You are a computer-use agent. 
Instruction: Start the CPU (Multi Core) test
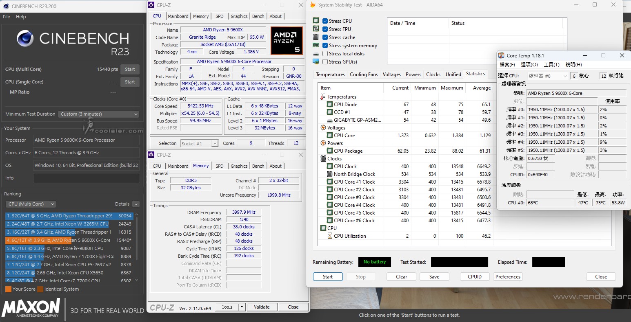pyautogui.click(x=130, y=69)
